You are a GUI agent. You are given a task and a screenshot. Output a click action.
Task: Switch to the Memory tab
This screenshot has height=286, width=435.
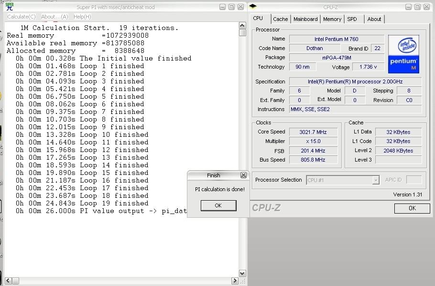click(332, 19)
